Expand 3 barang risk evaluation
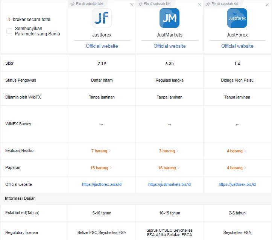 [169, 151]
